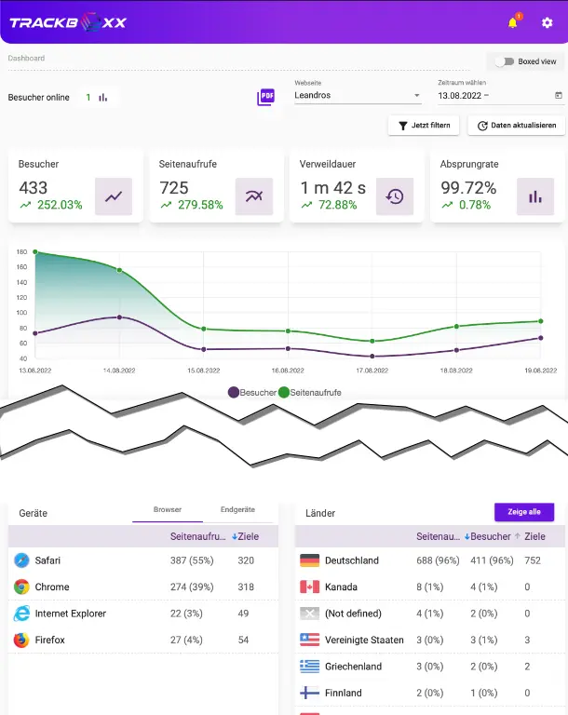Click the Jetzt filtern button

pyautogui.click(x=424, y=126)
